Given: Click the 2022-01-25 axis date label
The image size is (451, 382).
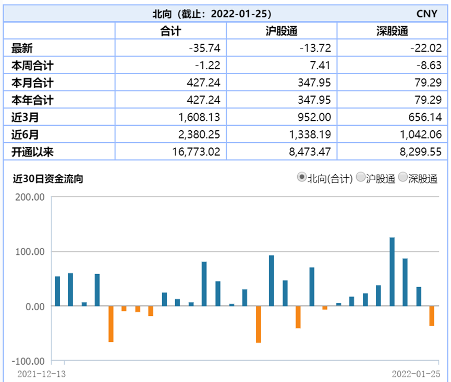Looking at the screenshot, I should pyautogui.click(x=416, y=374).
